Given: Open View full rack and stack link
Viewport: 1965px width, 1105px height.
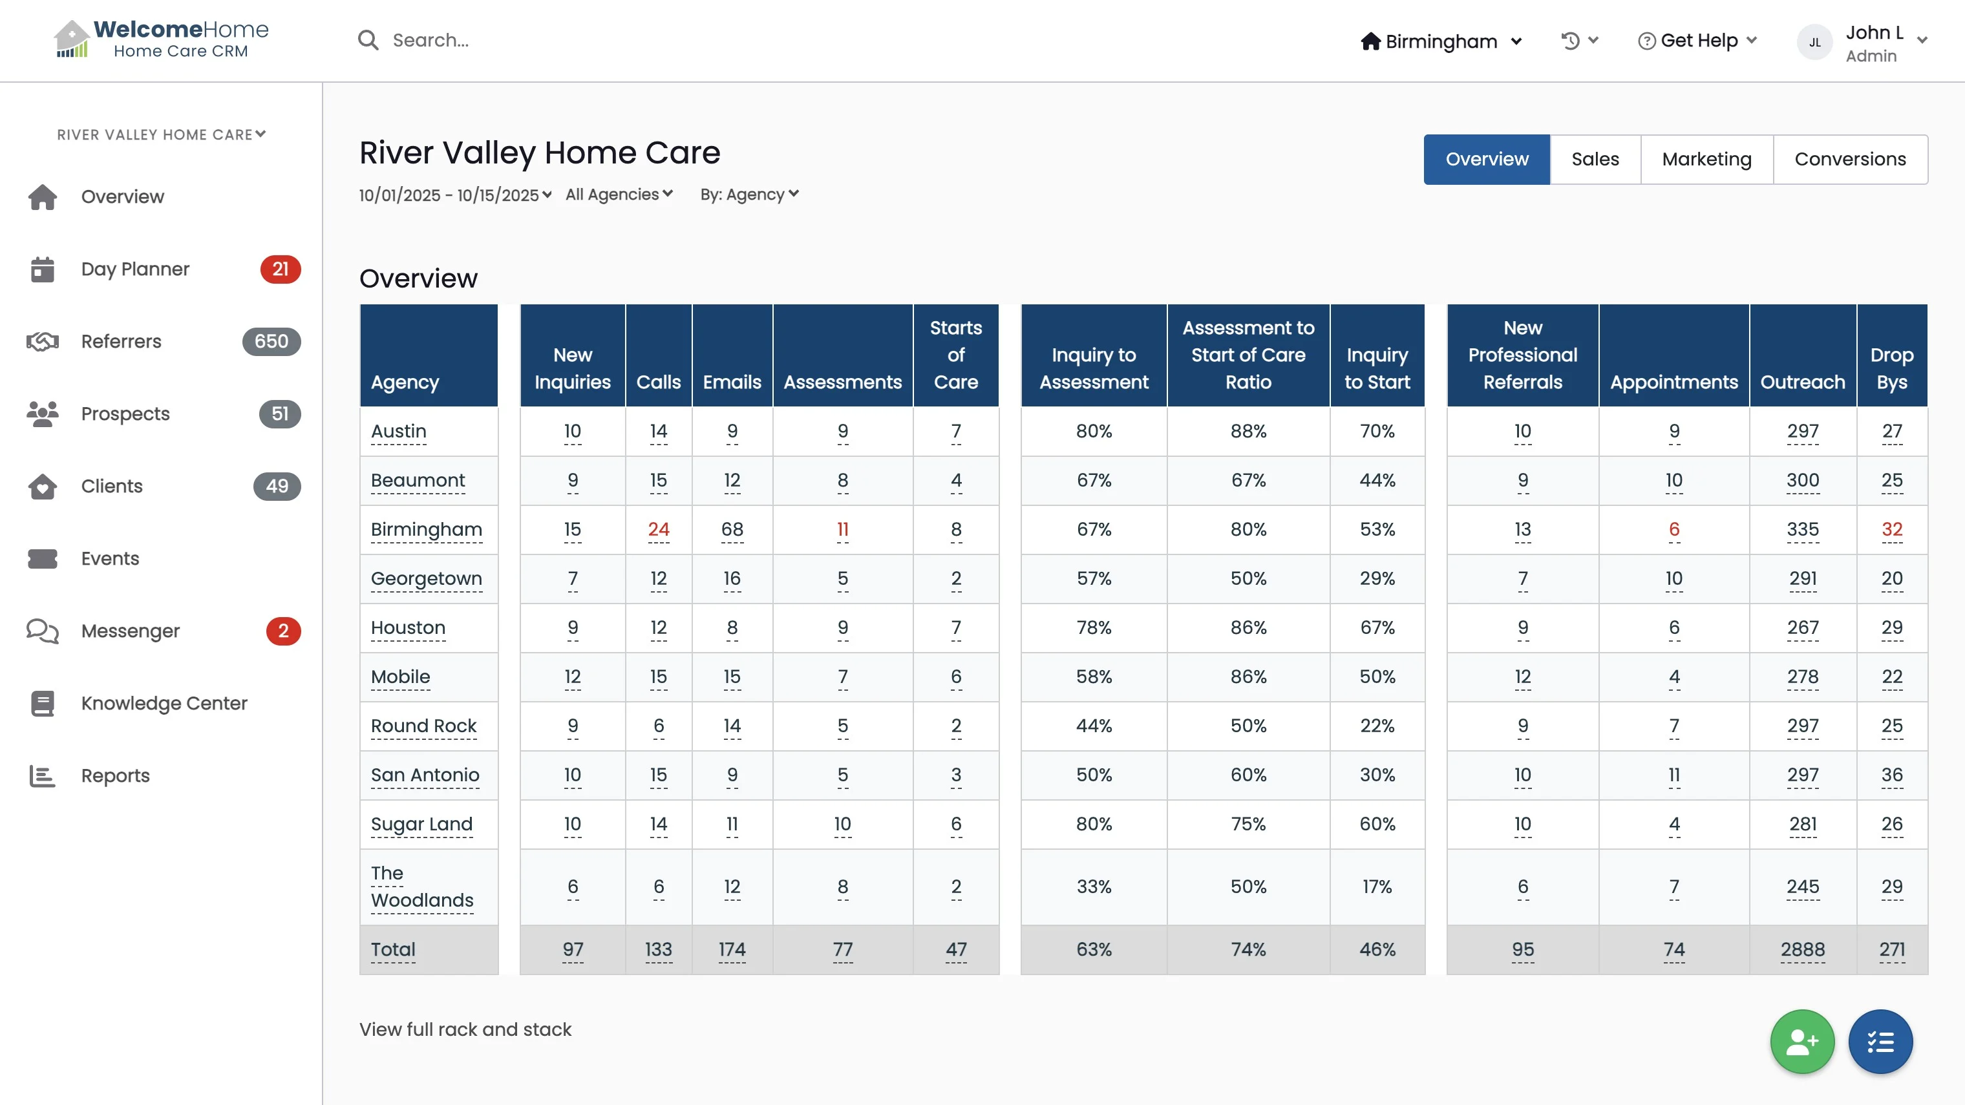Looking at the screenshot, I should (x=465, y=1029).
